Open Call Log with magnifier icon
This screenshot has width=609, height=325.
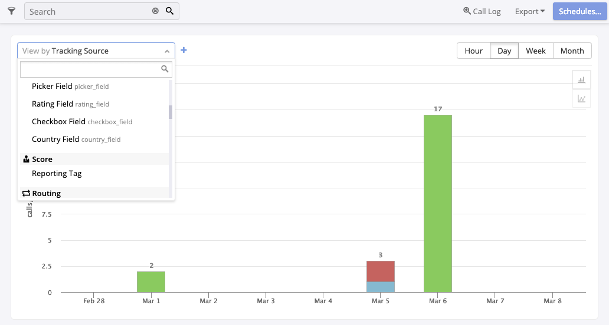(x=482, y=11)
